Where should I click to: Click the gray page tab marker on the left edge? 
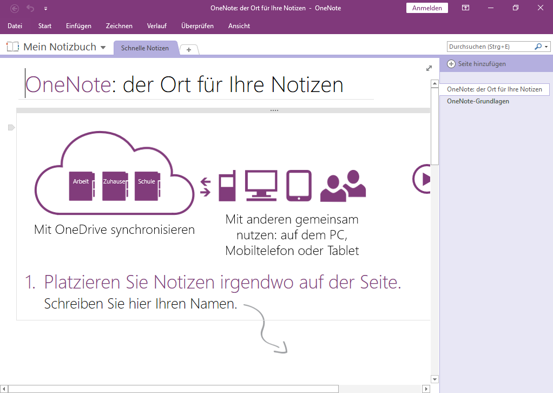[10, 126]
